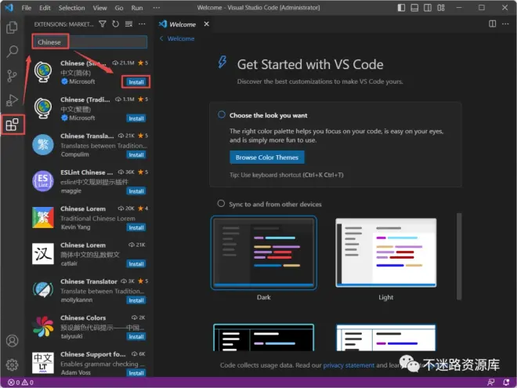
Task: Open the Selection menu
Action: (71, 8)
